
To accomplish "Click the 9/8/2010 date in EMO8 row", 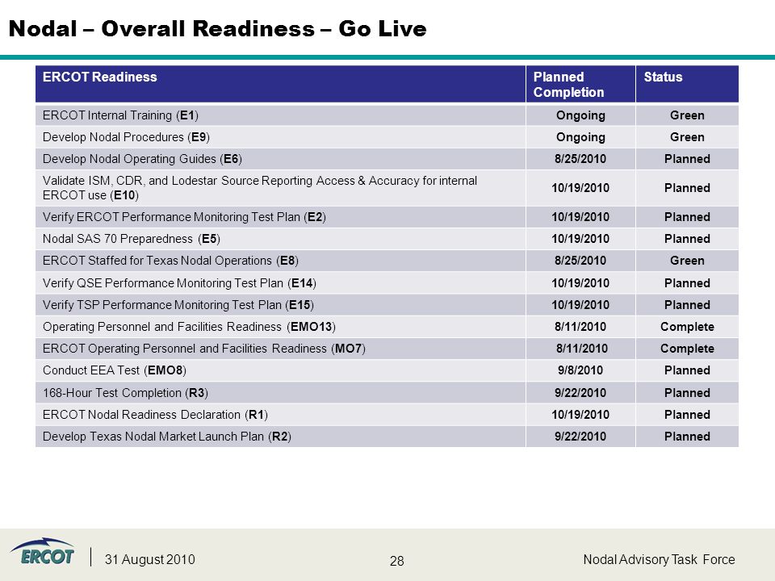I will pos(580,370).
